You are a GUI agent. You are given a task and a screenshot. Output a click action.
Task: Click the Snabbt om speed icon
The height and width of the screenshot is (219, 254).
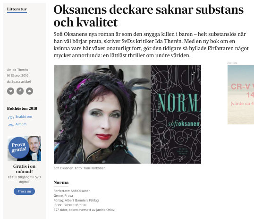point(11,117)
